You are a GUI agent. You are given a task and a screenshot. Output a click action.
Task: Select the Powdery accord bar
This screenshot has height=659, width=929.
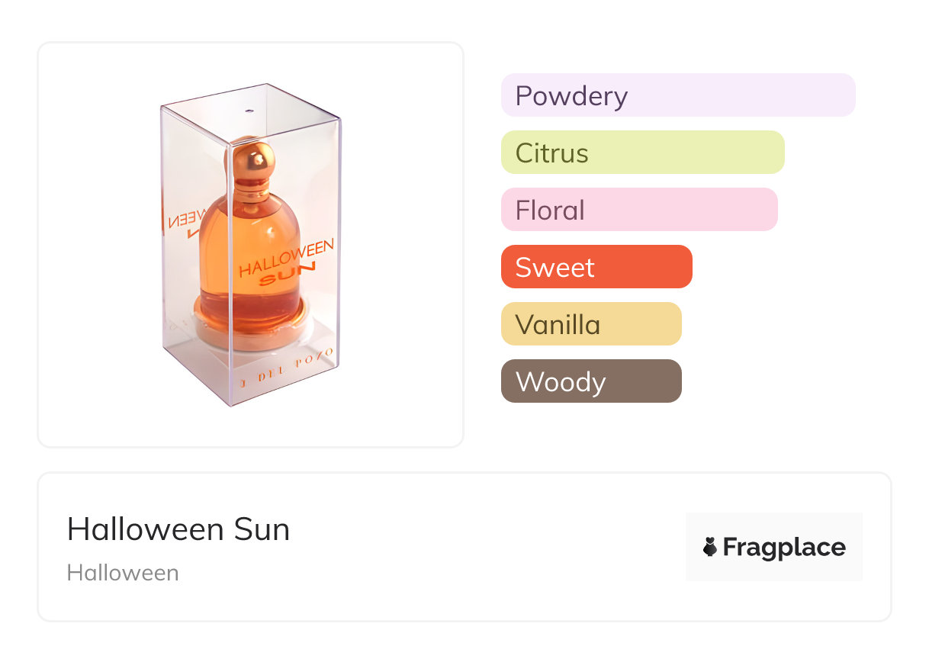677,95
